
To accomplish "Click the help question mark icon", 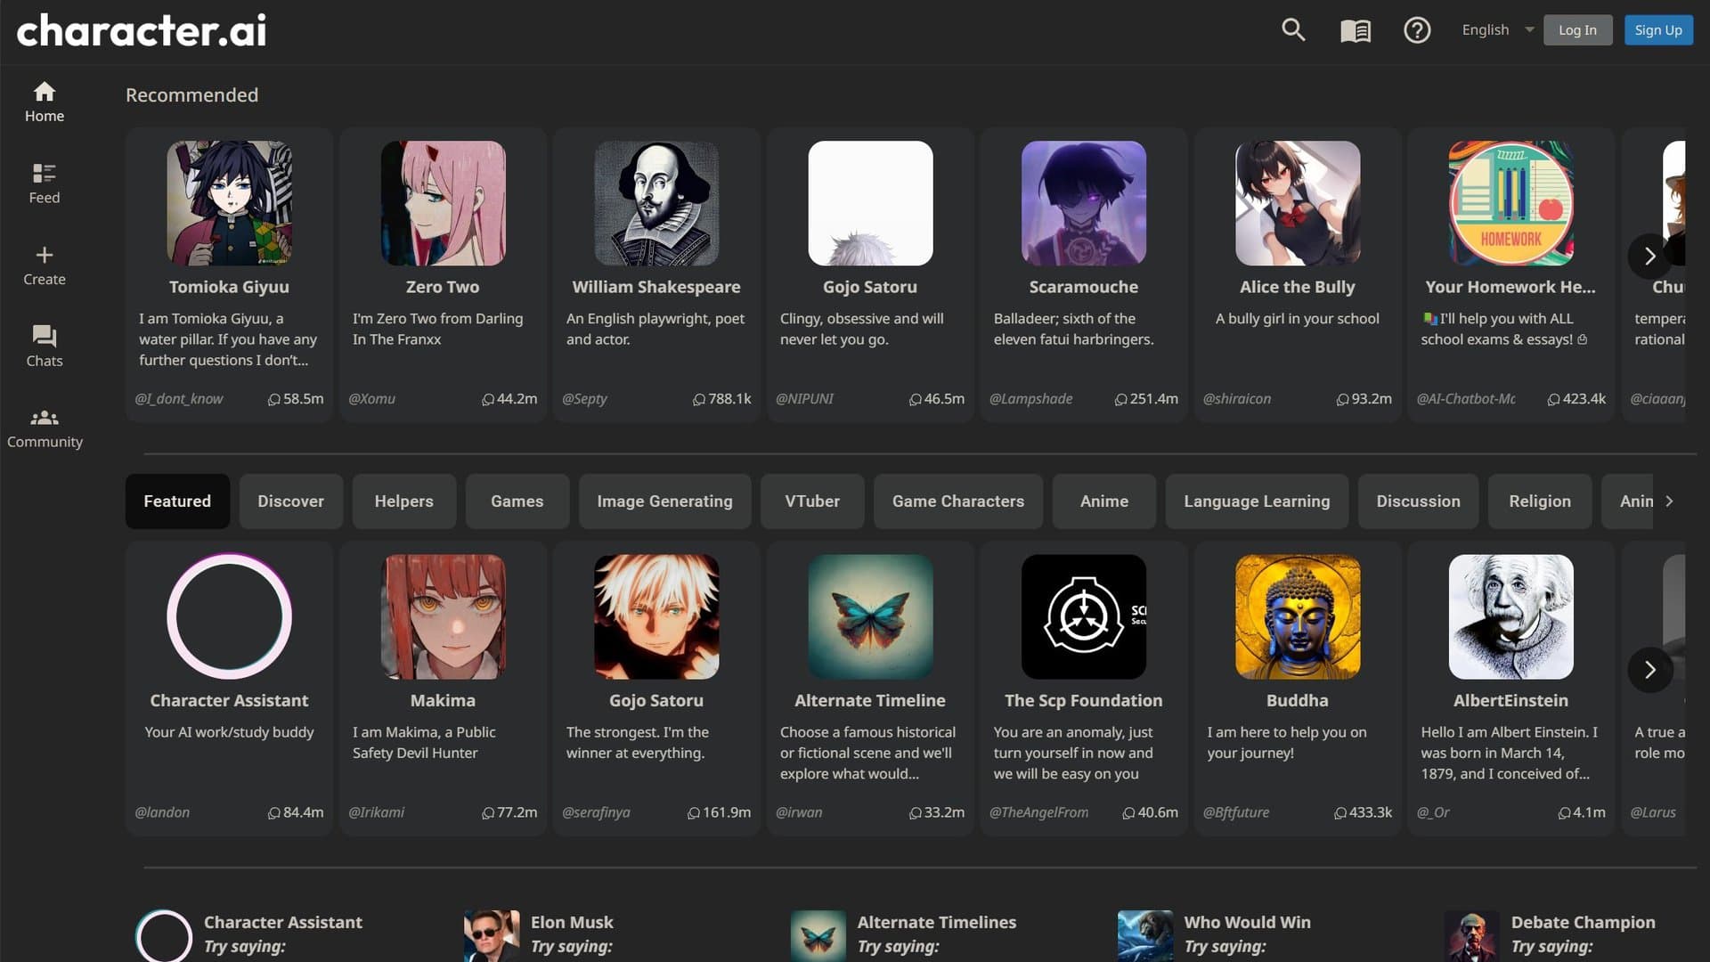I will pyautogui.click(x=1417, y=30).
